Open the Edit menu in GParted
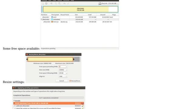Screen dimensions: 194x109 [50, 1]
